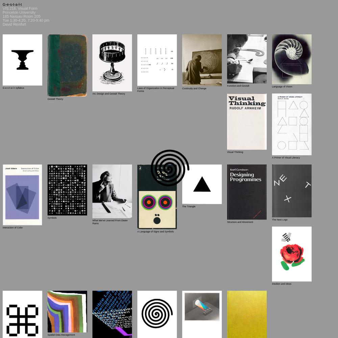Follow the 'Spatial Data Management' link
This screenshot has width=338, height=338.
[61, 335]
